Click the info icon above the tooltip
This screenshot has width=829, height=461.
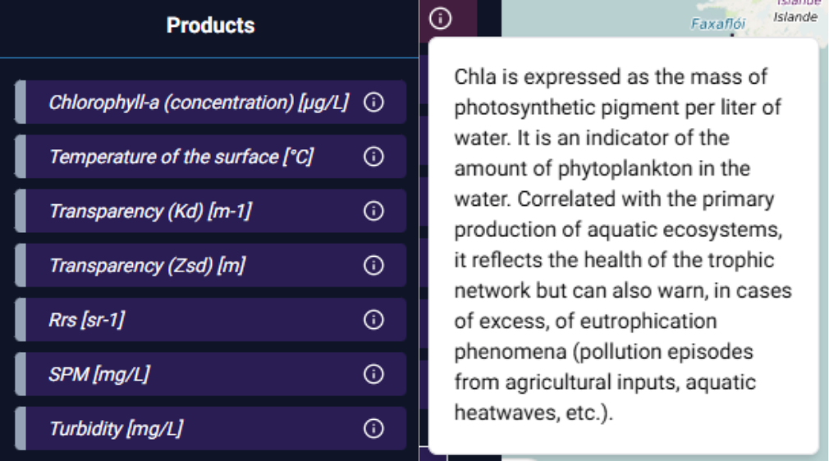[441, 18]
